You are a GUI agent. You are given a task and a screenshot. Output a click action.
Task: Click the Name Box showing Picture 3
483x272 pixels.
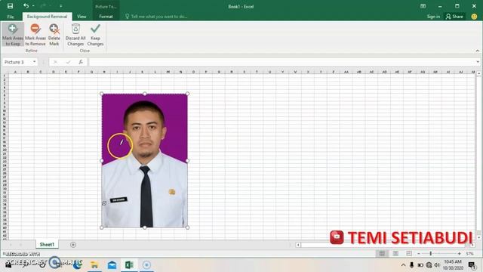17,62
